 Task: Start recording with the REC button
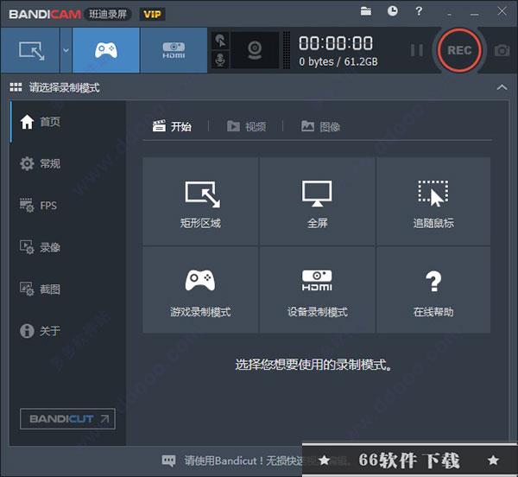coord(459,50)
